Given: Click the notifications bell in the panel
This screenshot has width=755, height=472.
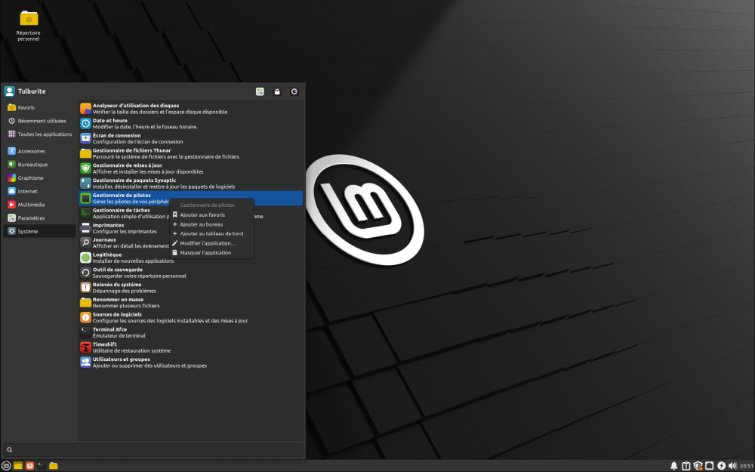Looking at the screenshot, I should pyautogui.click(x=673, y=466).
